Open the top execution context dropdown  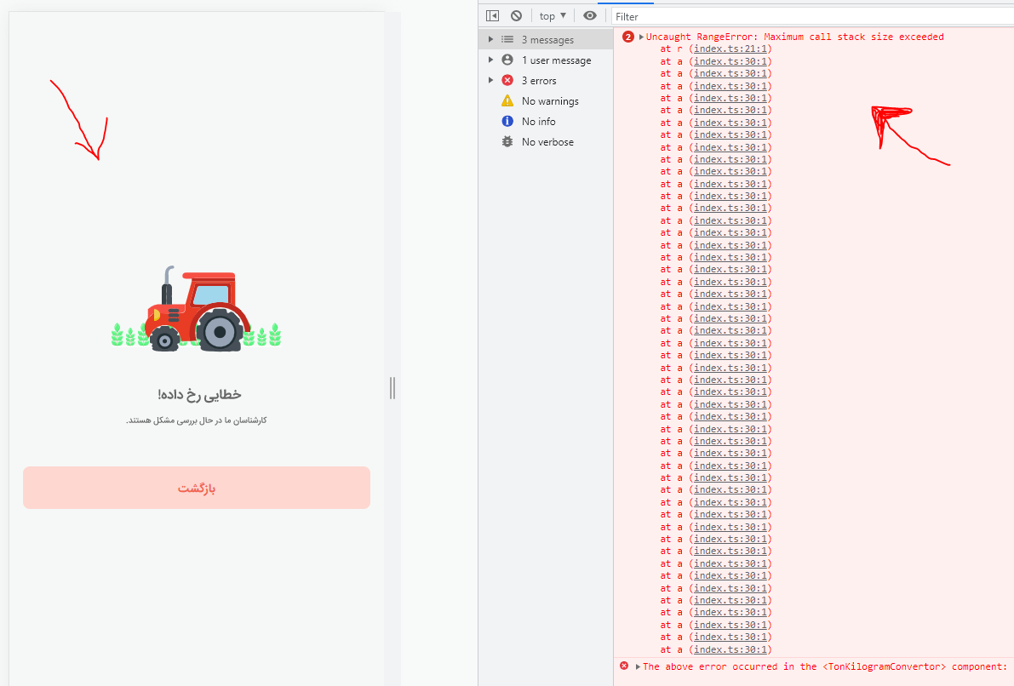[x=552, y=15]
